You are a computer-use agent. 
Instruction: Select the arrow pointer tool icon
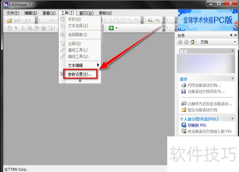tap(16, 28)
